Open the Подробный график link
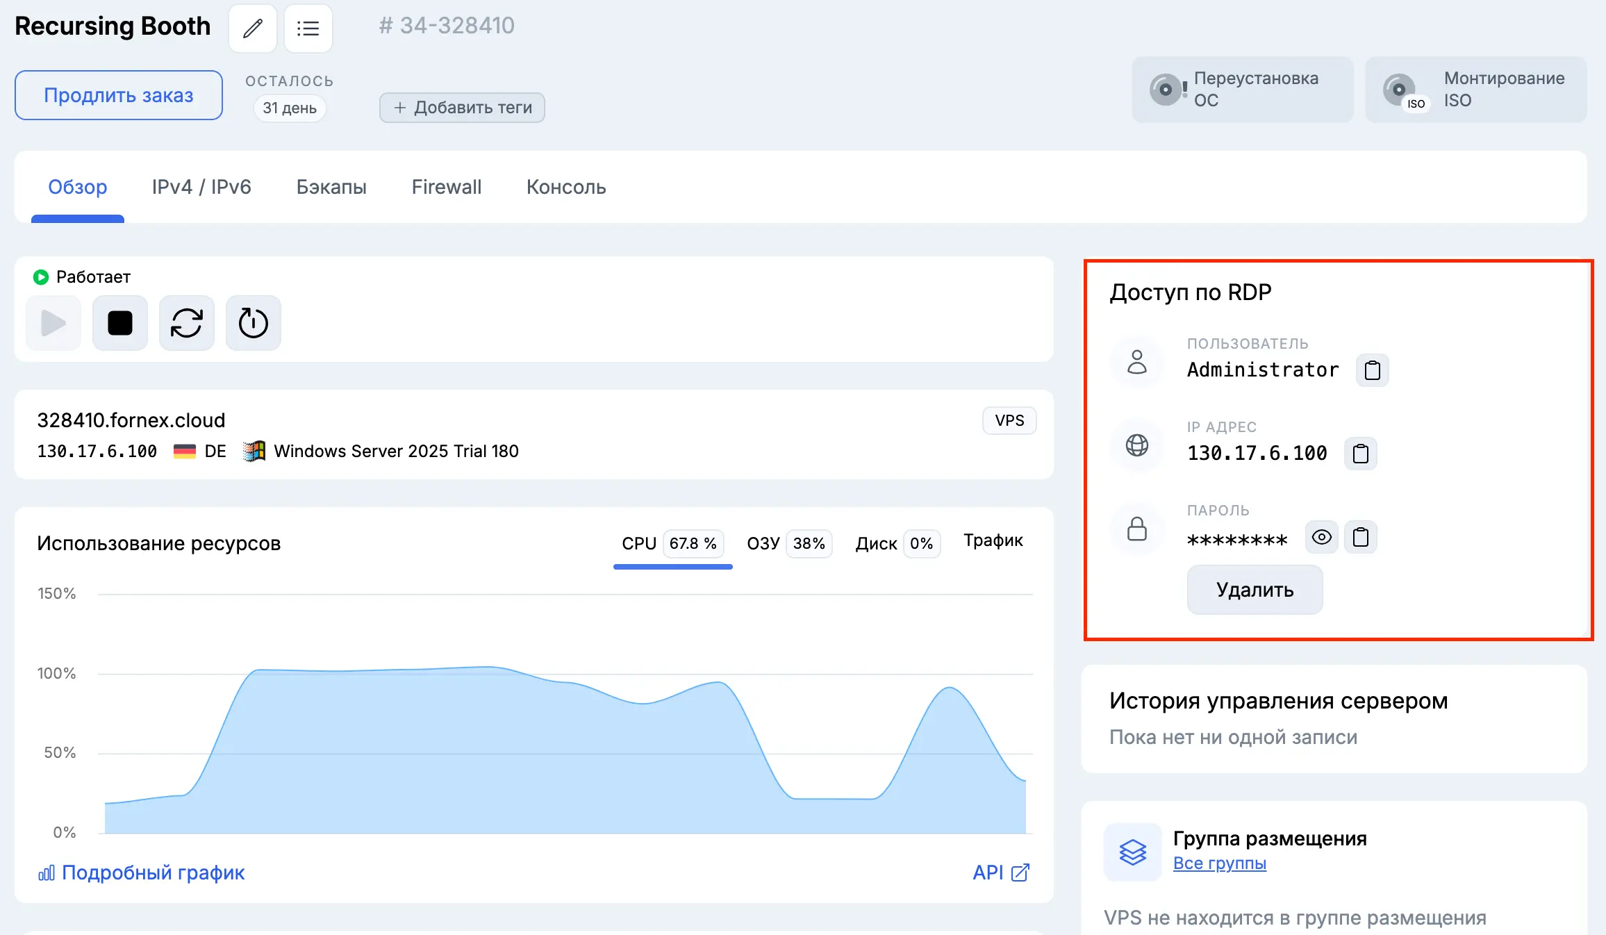This screenshot has width=1606, height=935. [142, 872]
